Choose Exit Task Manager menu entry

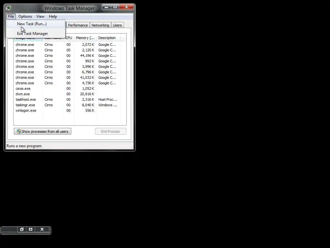coord(35,34)
